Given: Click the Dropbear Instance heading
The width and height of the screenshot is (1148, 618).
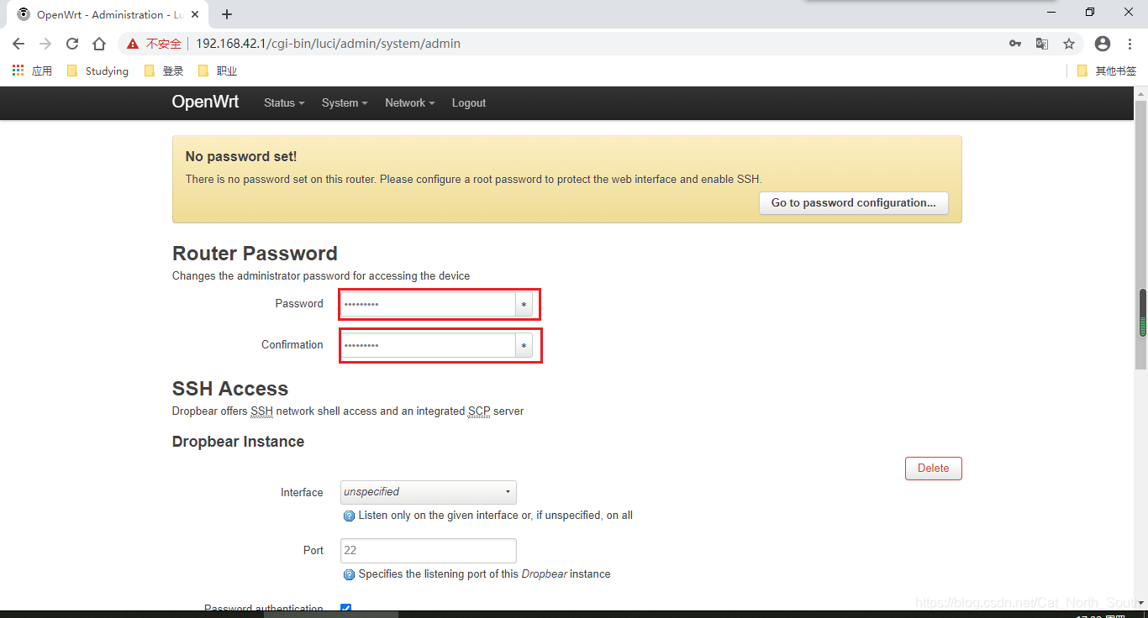Looking at the screenshot, I should 238,442.
